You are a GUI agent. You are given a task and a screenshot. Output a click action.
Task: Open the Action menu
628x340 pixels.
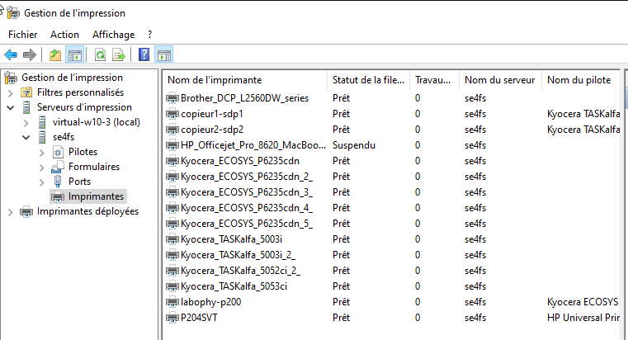tap(64, 35)
